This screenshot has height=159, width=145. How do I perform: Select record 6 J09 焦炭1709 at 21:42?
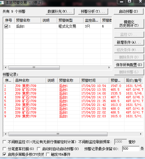click(x=73, y=105)
